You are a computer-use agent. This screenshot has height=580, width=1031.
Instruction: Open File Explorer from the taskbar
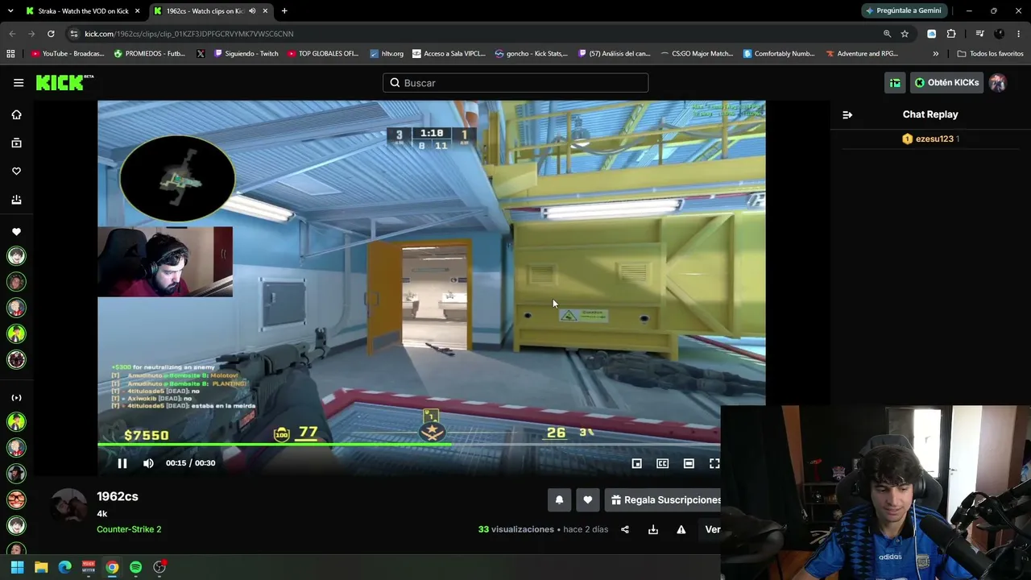coord(41,567)
